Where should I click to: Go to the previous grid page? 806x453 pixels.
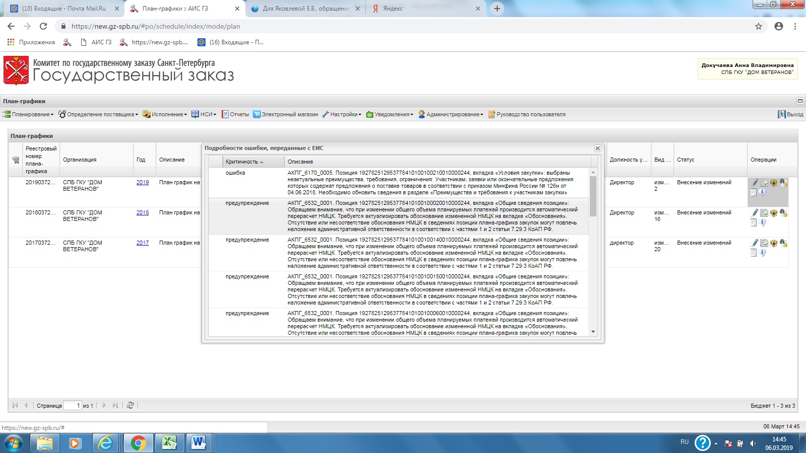26,405
